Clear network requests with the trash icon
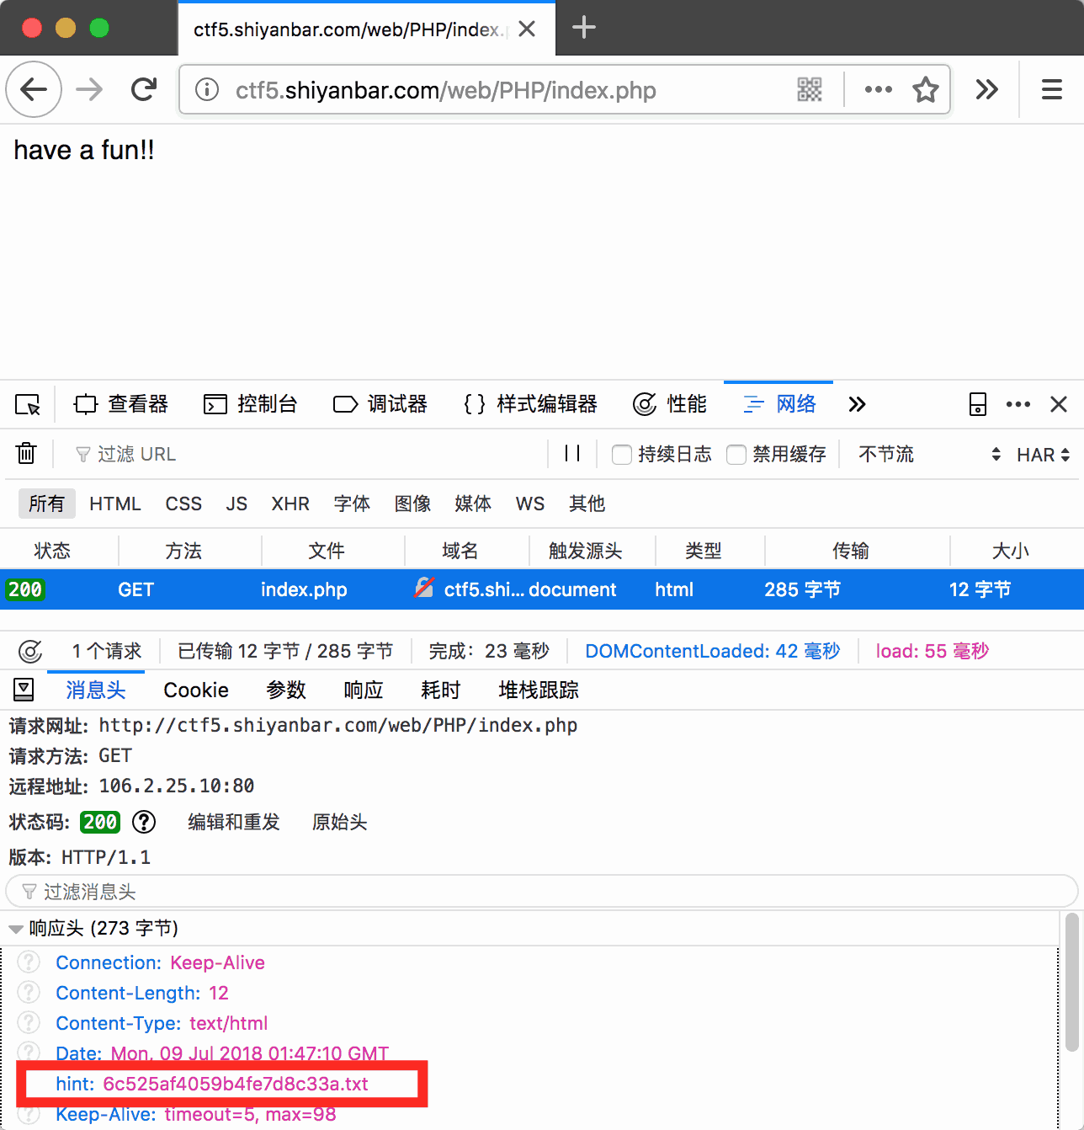 (x=26, y=453)
